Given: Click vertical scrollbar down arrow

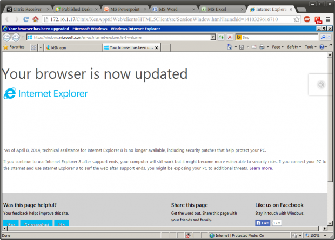Looking at the screenshot, I should [x=330, y=223].
